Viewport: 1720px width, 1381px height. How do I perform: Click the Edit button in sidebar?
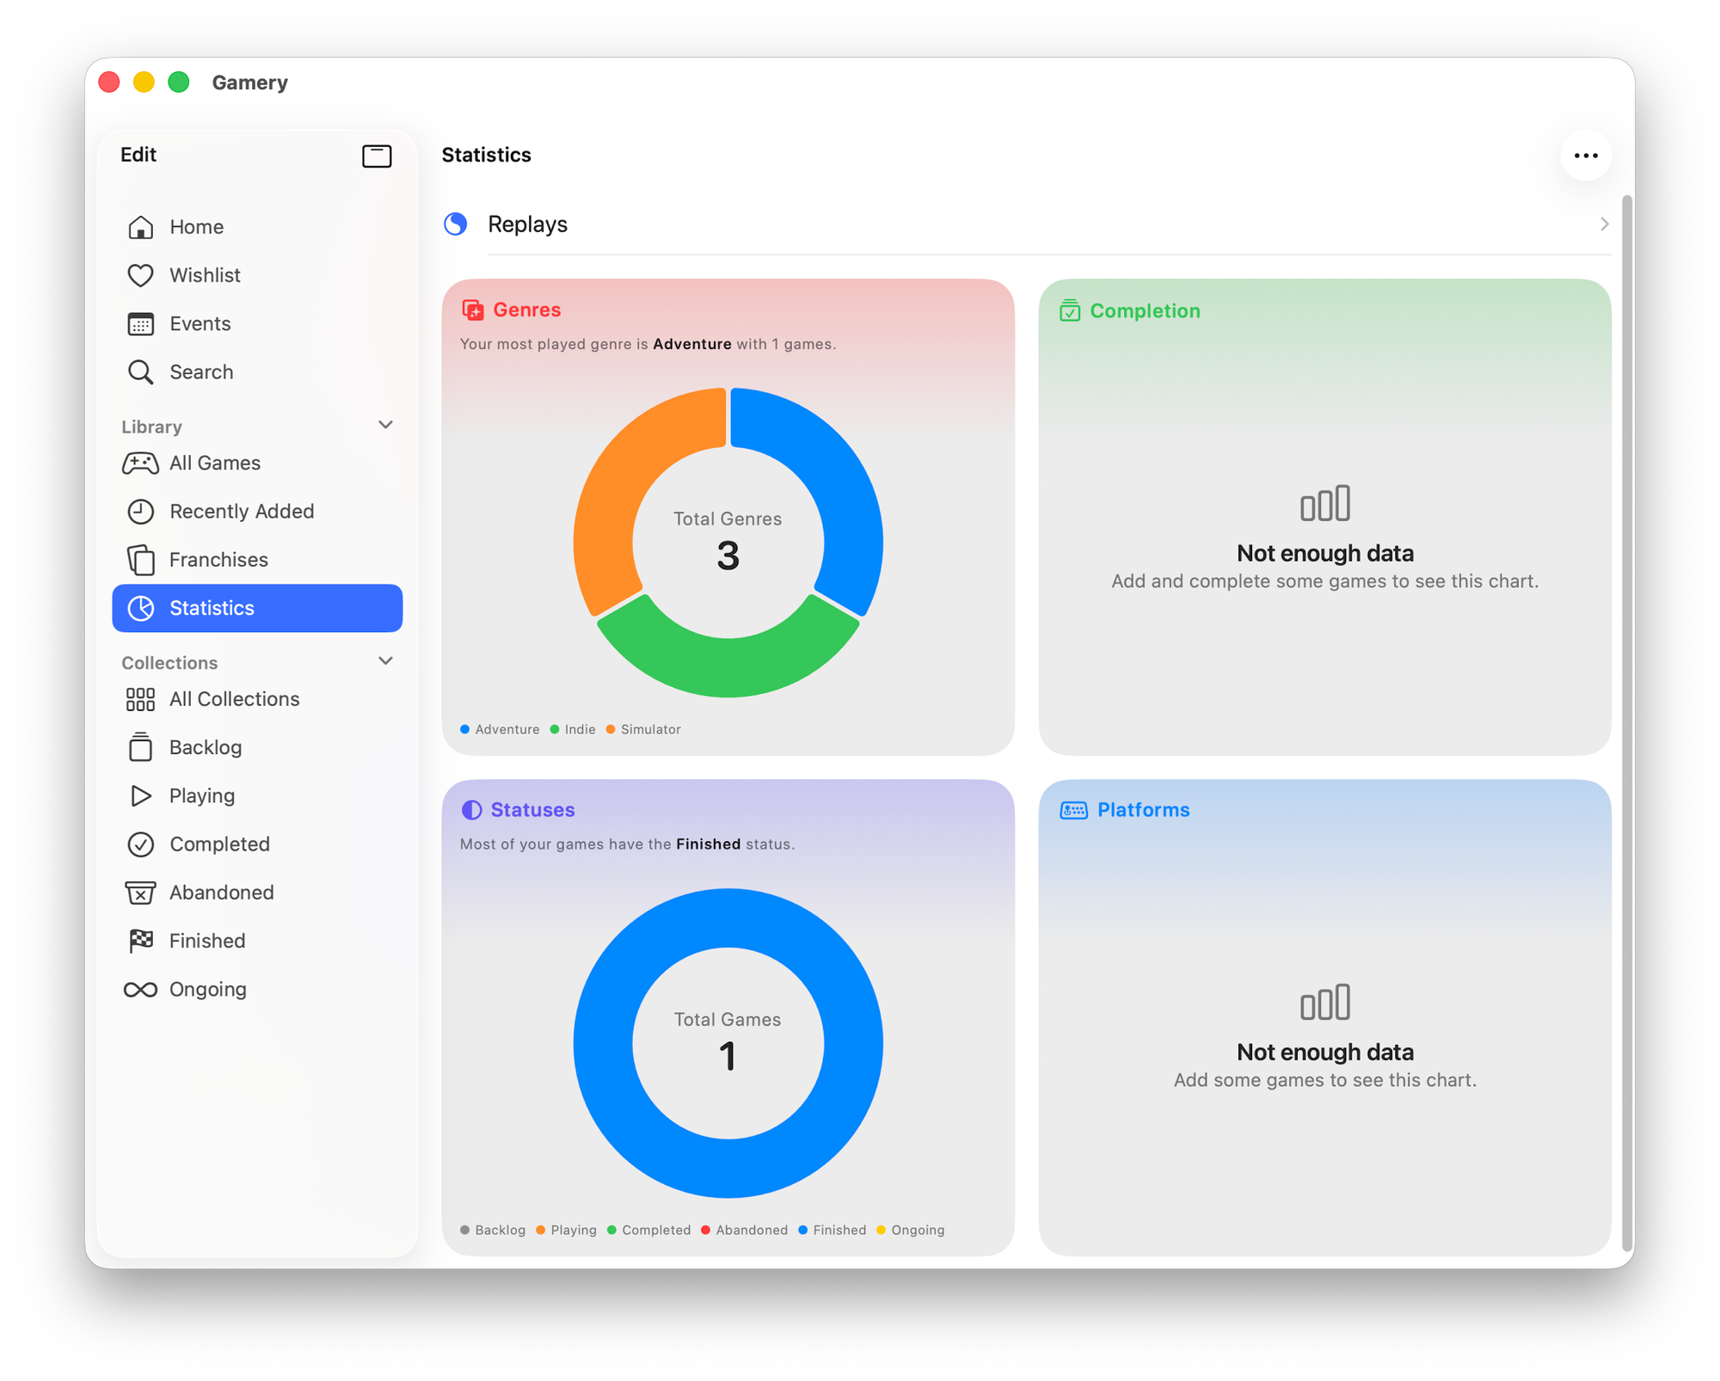pyautogui.click(x=138, y=155)
